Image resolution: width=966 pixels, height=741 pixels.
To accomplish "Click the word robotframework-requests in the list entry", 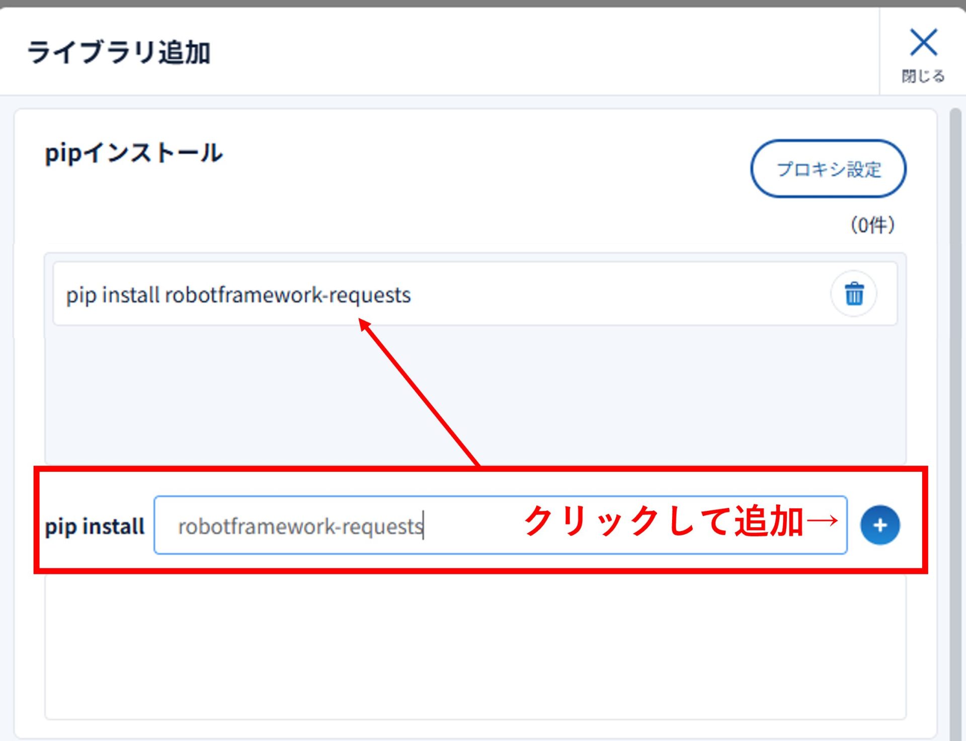I will pos(288,295).
